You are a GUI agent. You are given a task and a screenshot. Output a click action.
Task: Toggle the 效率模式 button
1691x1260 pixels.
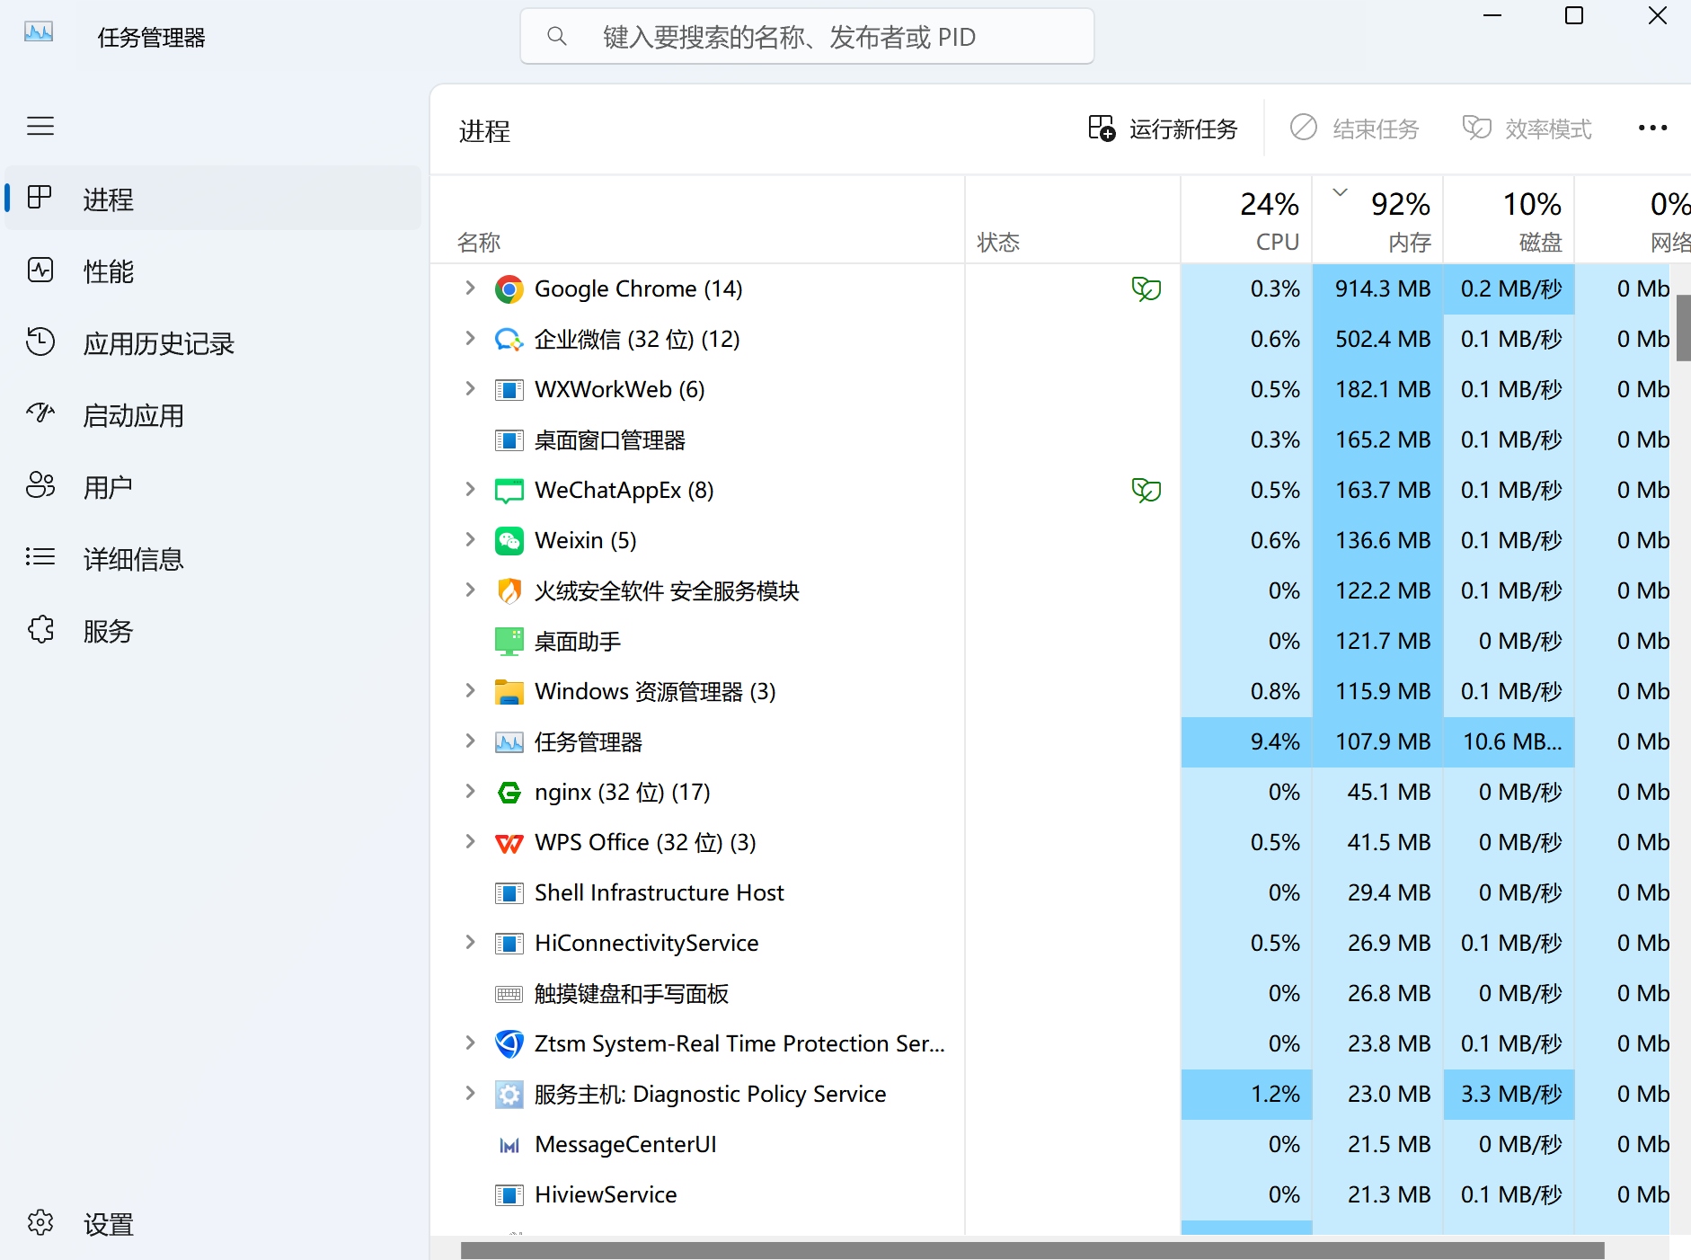1527,129
